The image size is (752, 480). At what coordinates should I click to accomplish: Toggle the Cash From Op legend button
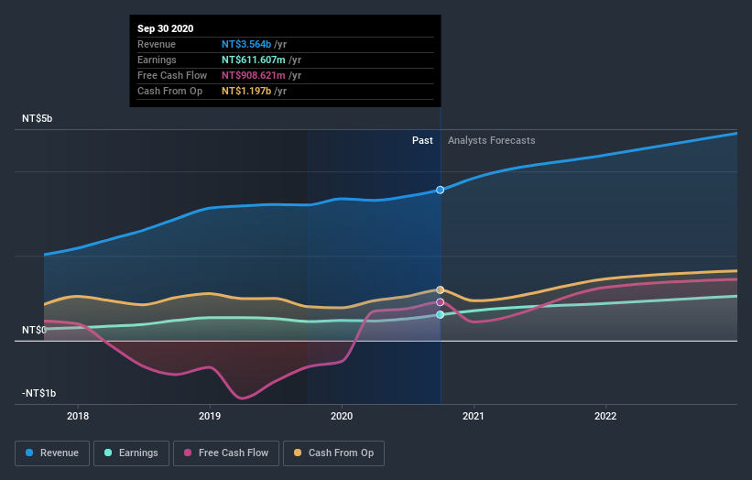(x=333, y=453)
